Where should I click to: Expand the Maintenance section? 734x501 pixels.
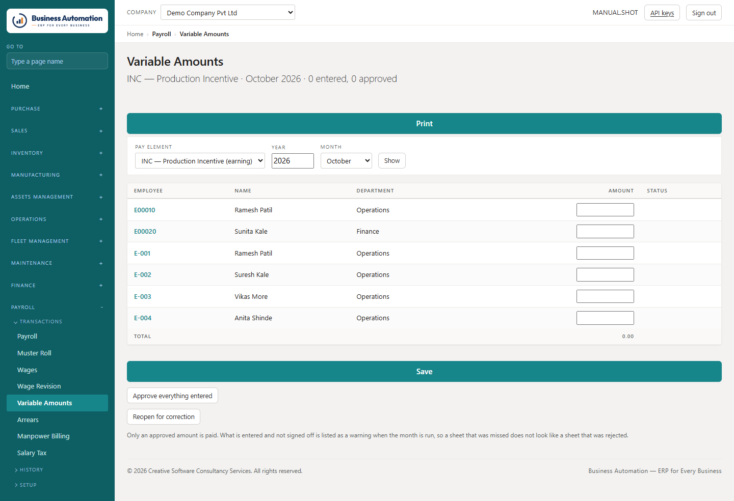57,263
